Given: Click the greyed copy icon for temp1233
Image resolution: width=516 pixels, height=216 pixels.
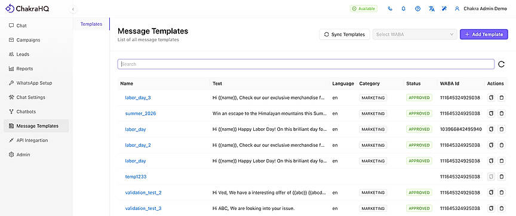Looking at the screenshot, I should click(491, 177).
